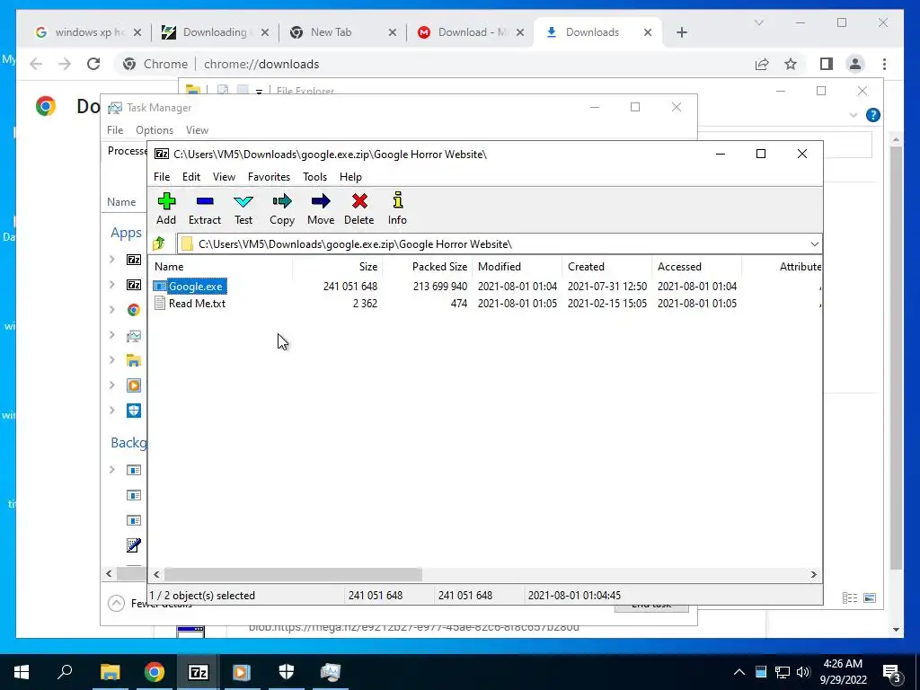The width and height of the screenshot is (920, 690).
Task: Expand the first 7-Zip app row in Task Manager
Action: tap(112, 259)
